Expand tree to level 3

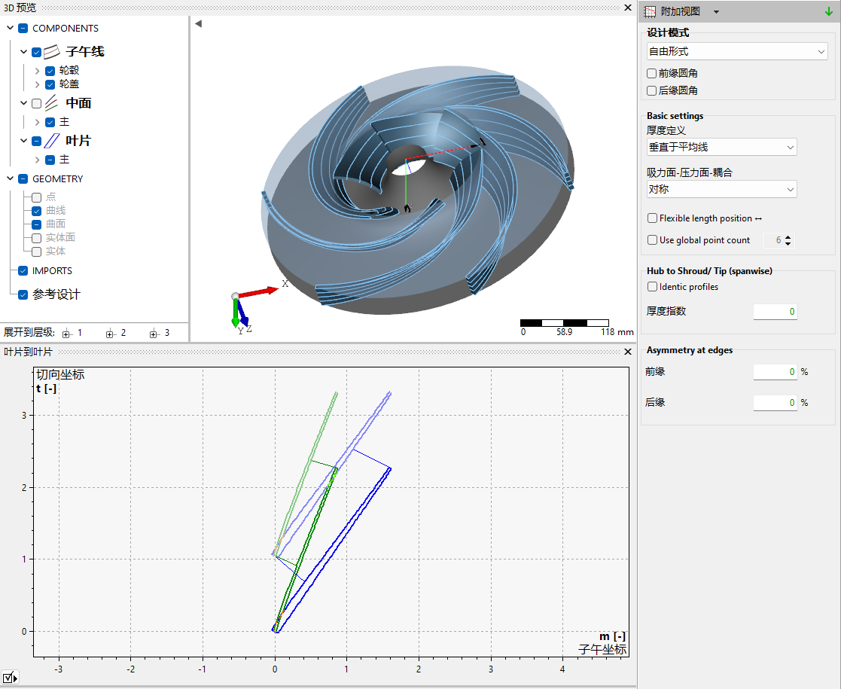point(159,333)
